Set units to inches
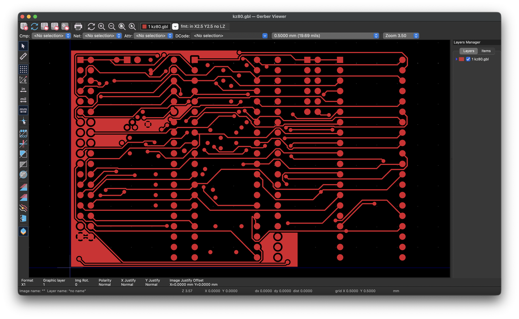This screenshot has width=519, height=319. pyautogui.click(x=23, y=89)
